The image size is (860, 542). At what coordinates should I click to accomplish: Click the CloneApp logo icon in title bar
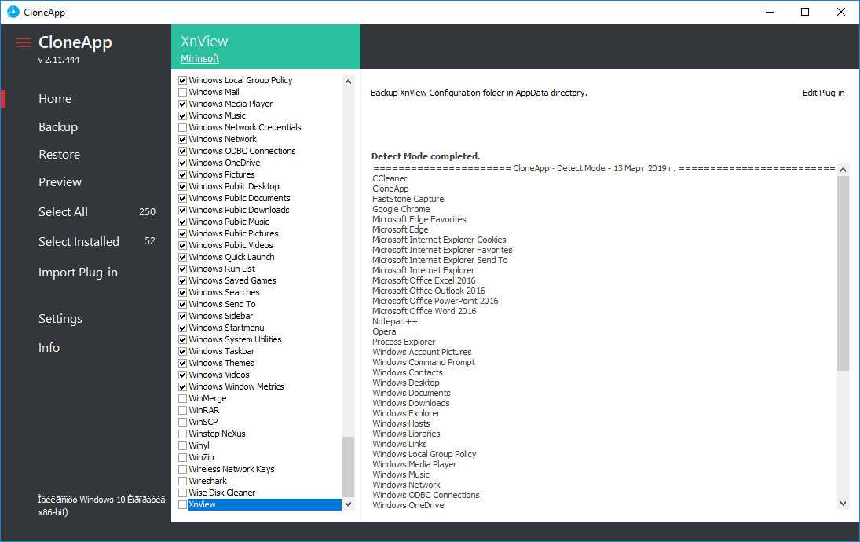13,12
